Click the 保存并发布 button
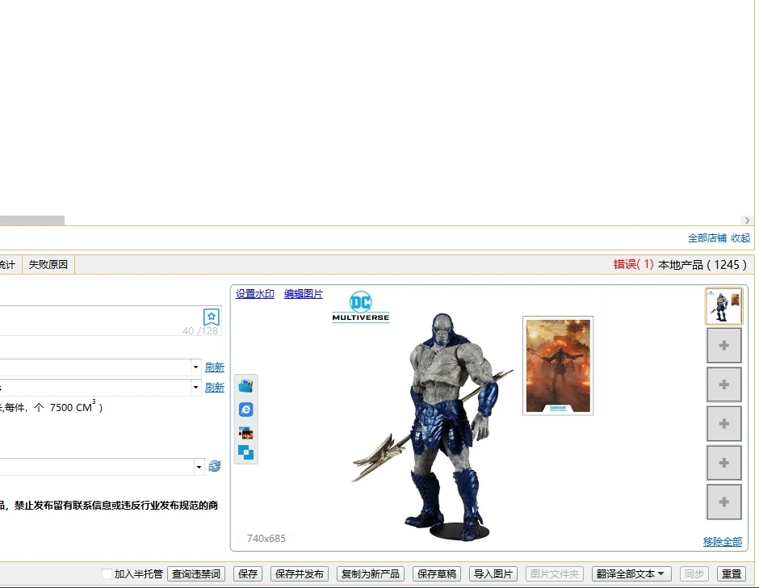 click(299, 574)
